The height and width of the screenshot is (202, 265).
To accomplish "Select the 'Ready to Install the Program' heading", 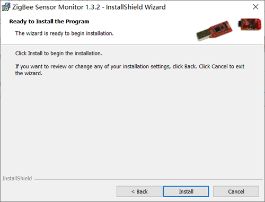I will (x=49, y=21).
